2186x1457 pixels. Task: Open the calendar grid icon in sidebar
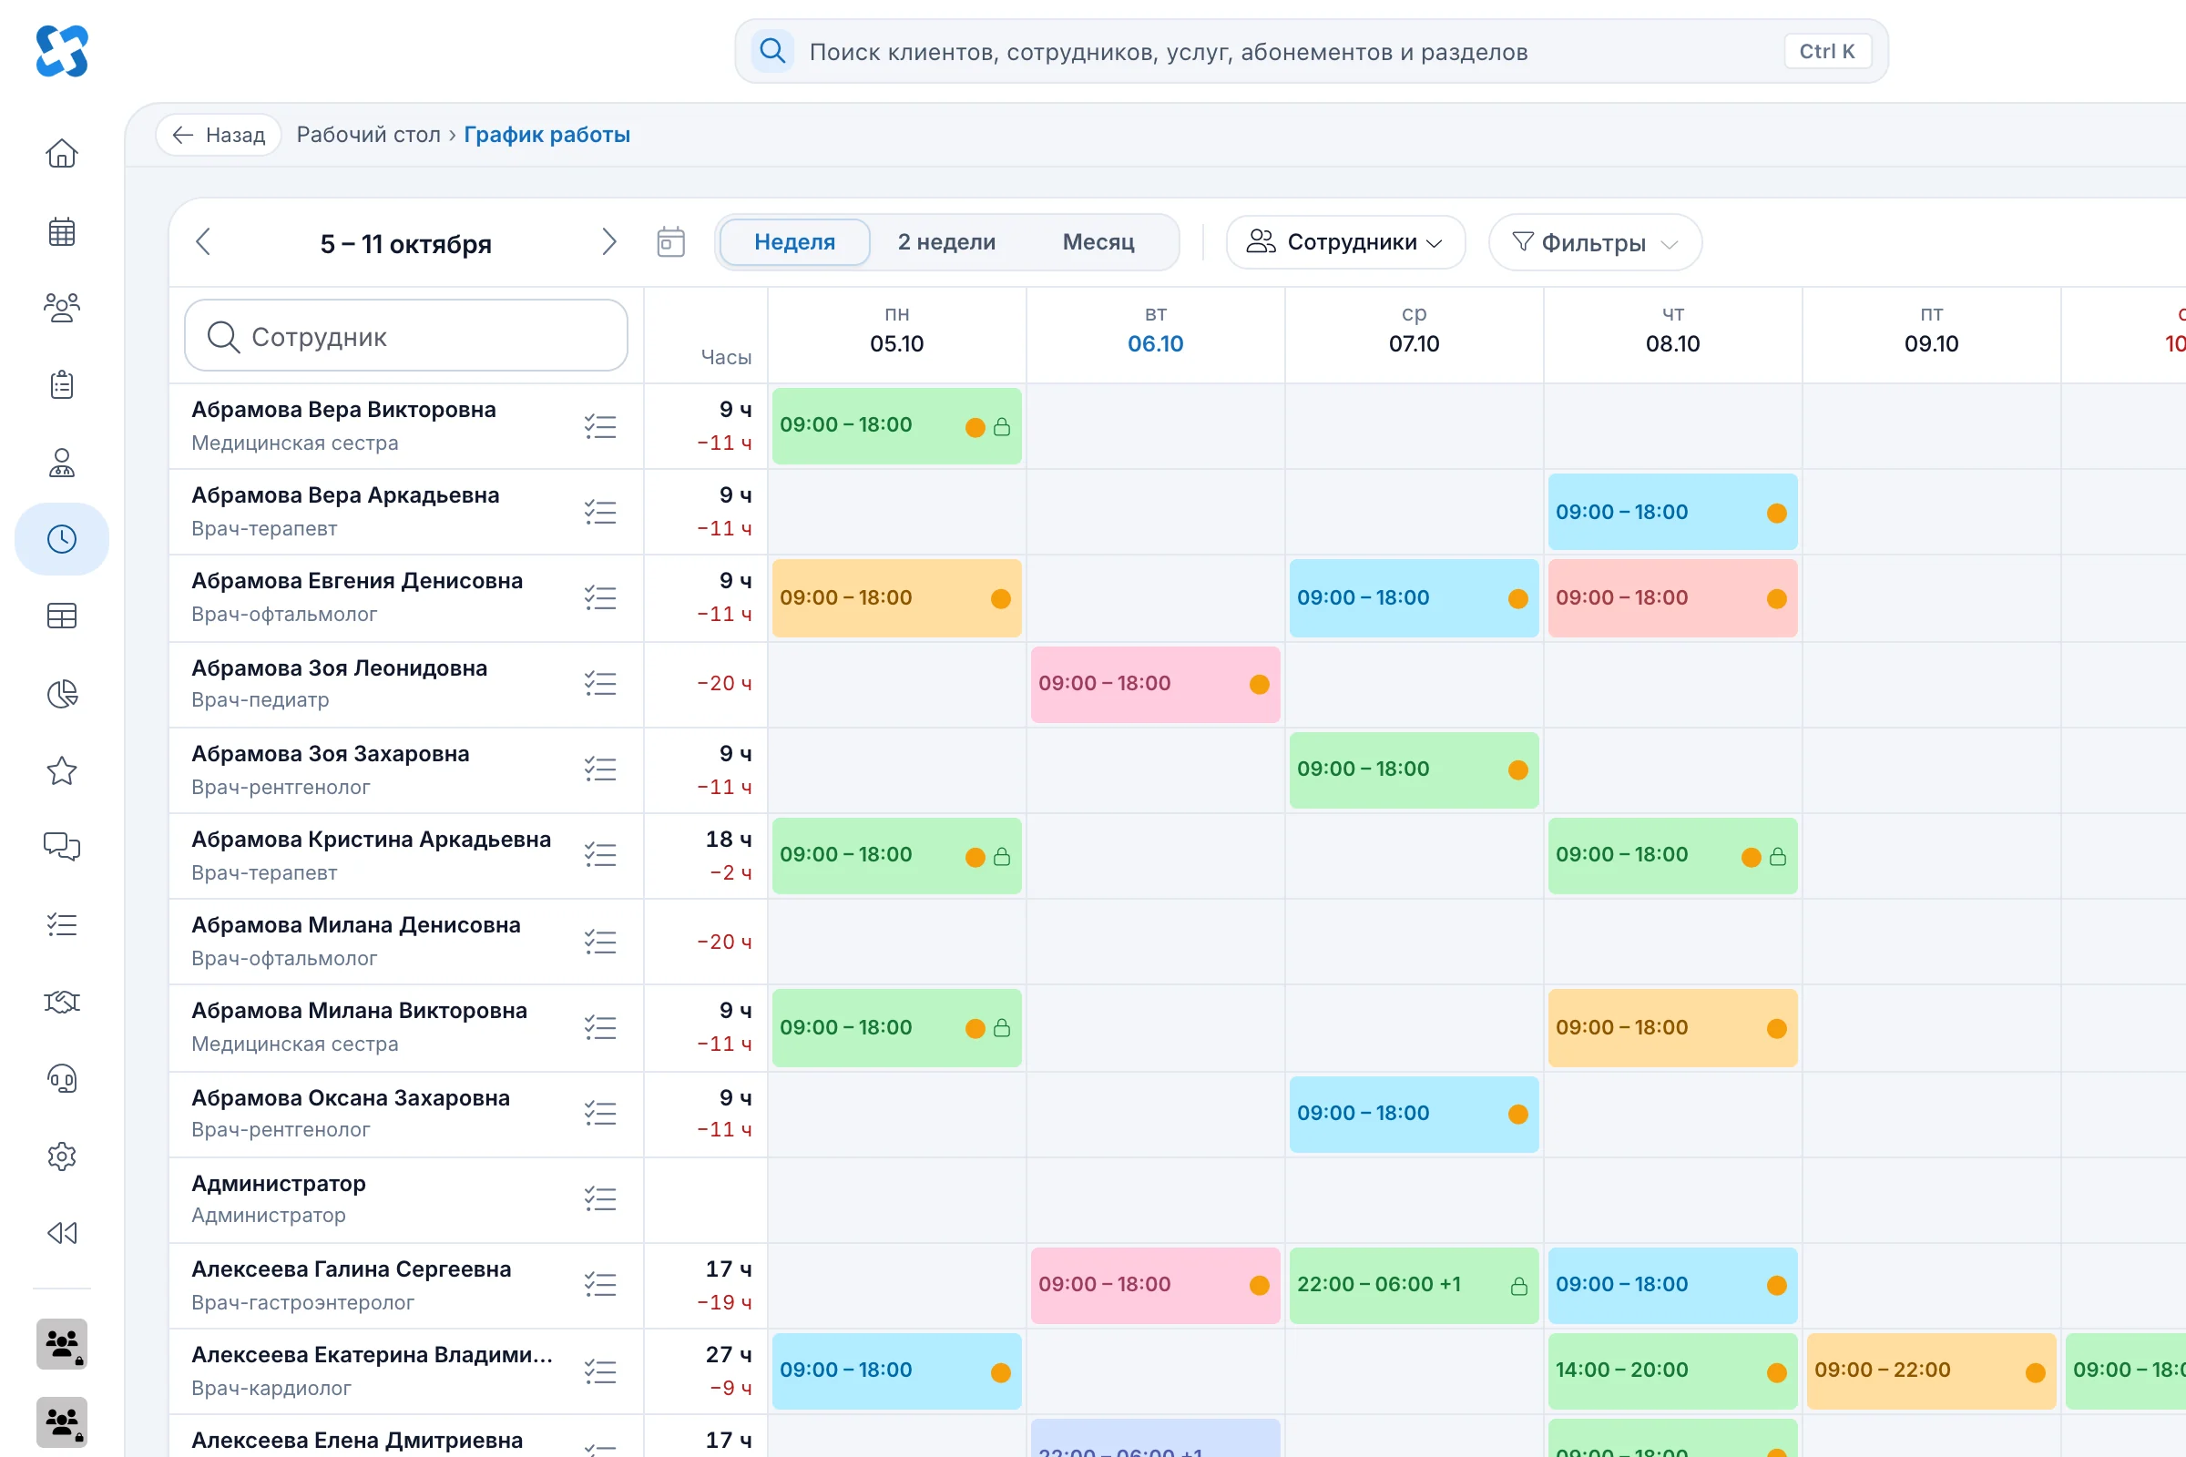61,231
